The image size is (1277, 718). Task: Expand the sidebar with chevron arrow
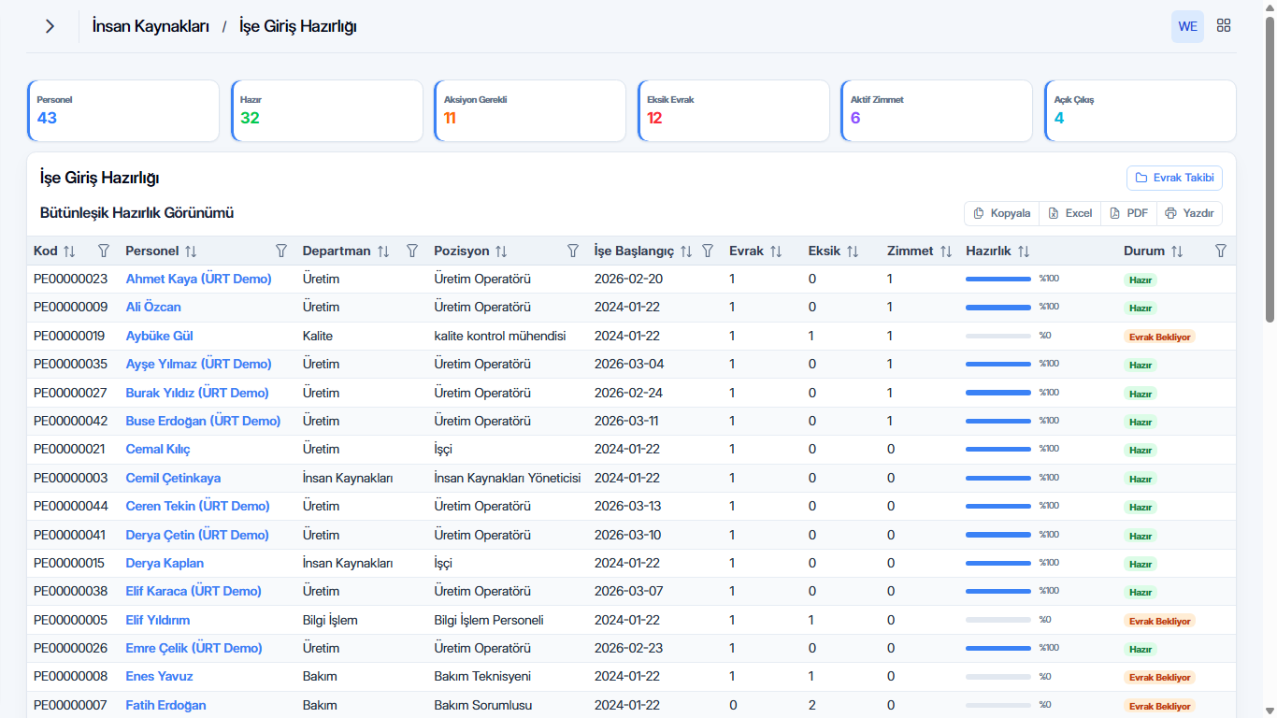[50, 26]
